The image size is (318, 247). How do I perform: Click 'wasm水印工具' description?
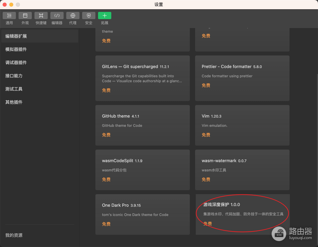pos(214,170)
